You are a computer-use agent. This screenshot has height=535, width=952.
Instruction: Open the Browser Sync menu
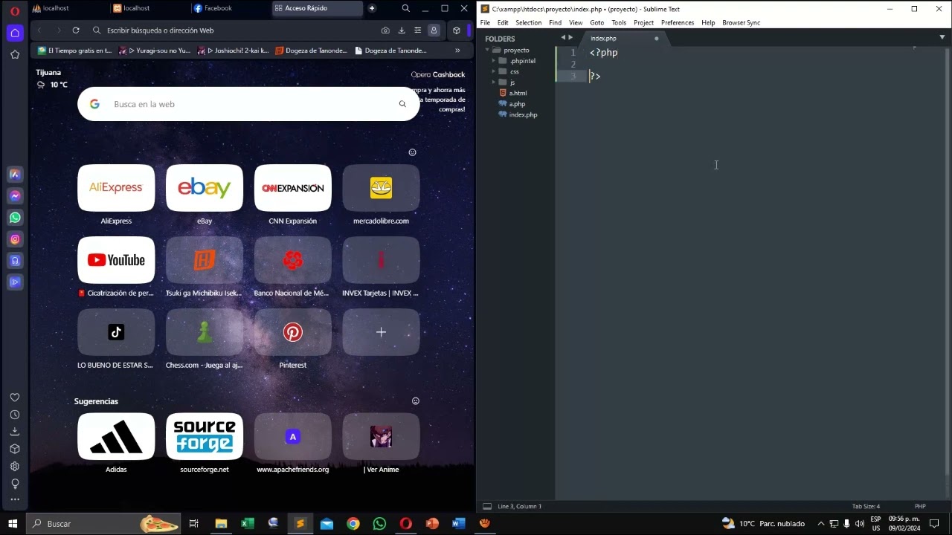click(741, 23)
